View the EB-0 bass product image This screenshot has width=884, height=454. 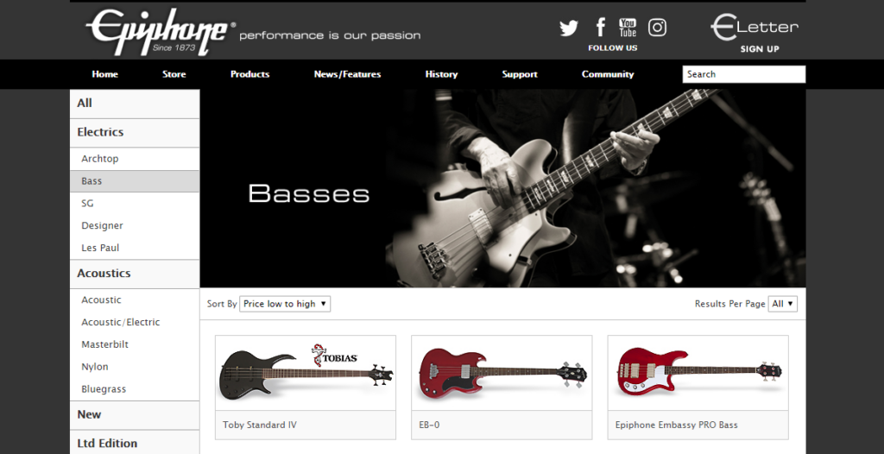502,372
